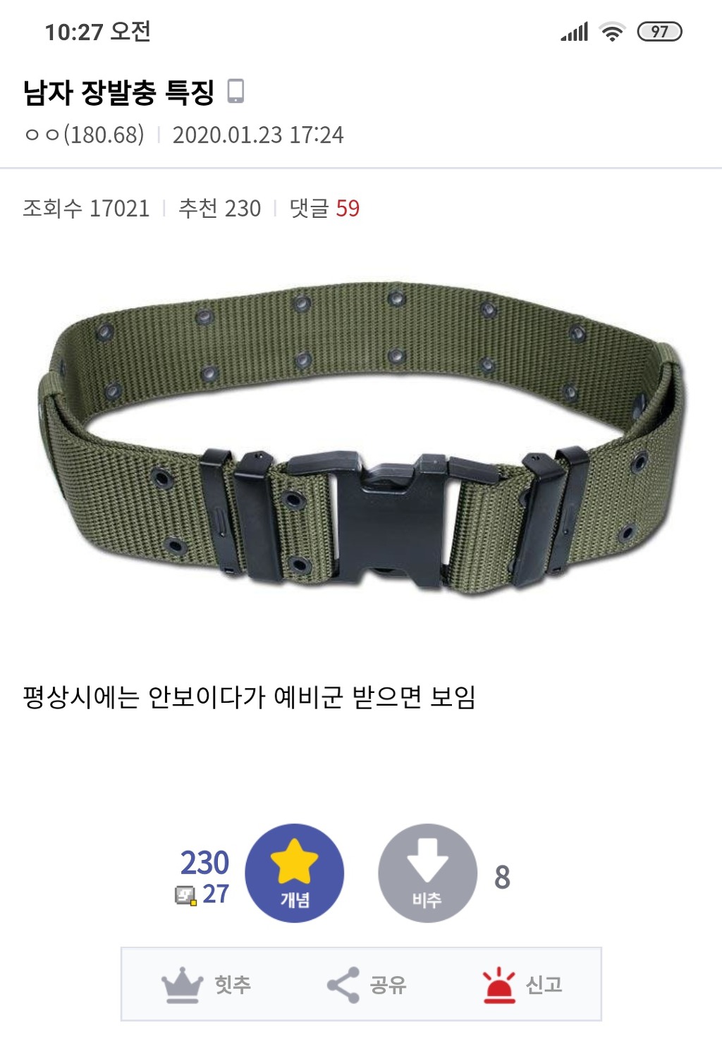
Task: Tap the gray 비추 downvote arrow button
Action: (427, 873)
